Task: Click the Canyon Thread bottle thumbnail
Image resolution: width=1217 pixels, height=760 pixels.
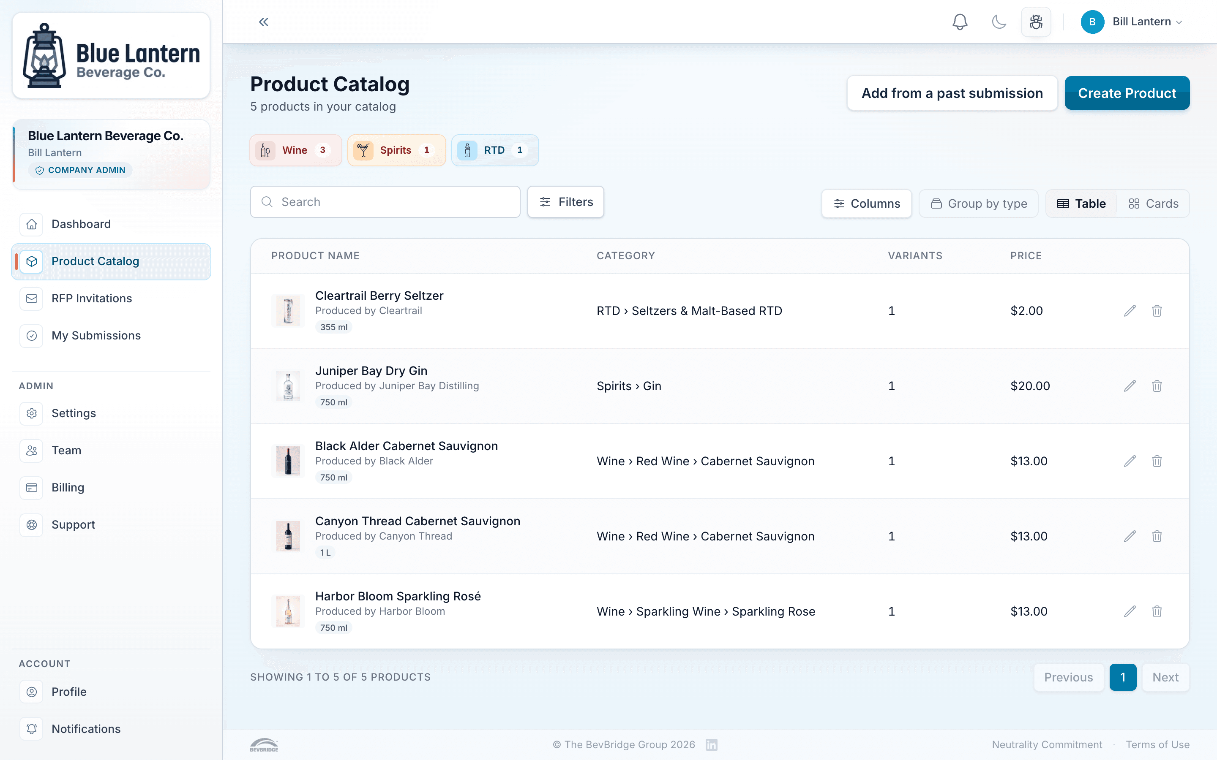Action: click(288, 536)
